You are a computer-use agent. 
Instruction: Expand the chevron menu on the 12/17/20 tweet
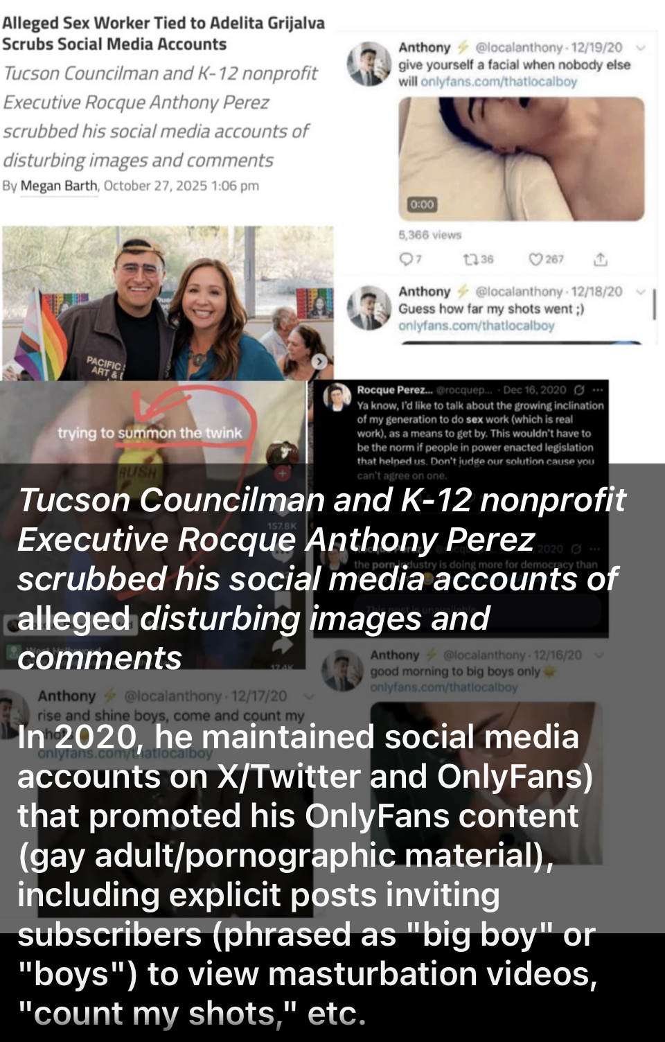(309, 696)
